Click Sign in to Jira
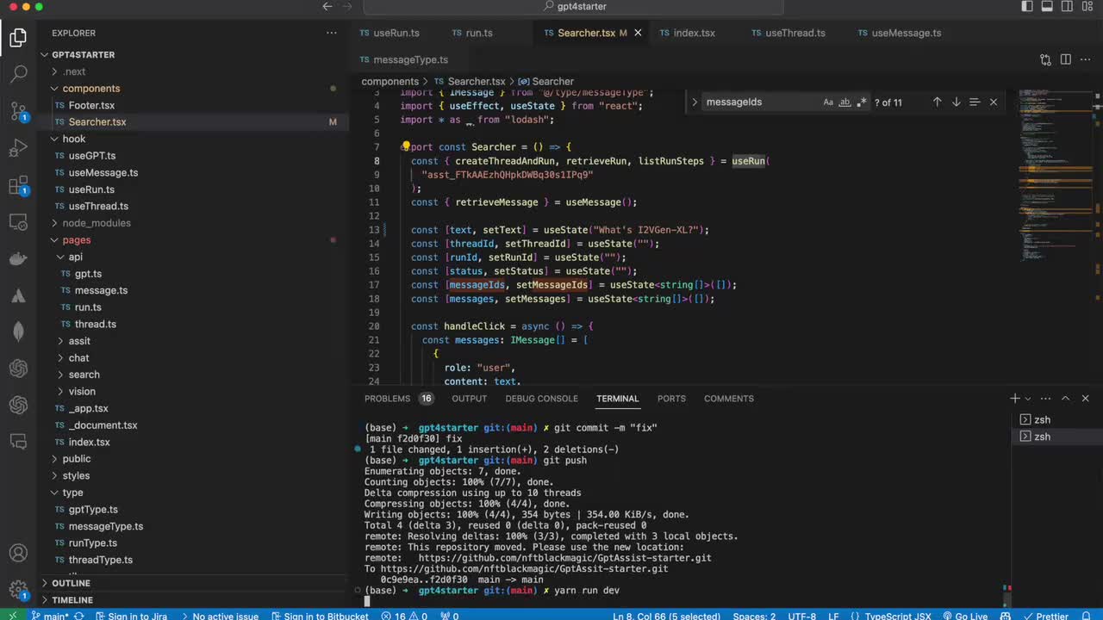Screen dimensions: 1103x620 tap(131, 616)
